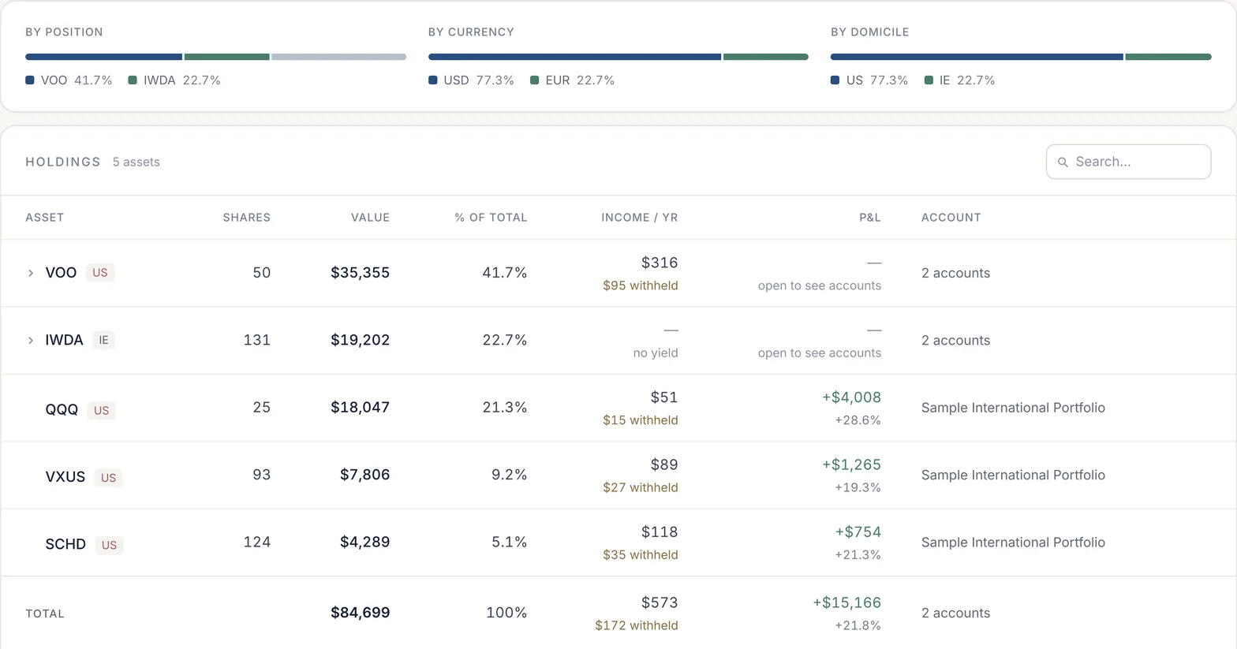Click the IWDA green legend swatch
This screenshot has width=1237, height=649.
(133, 80)
